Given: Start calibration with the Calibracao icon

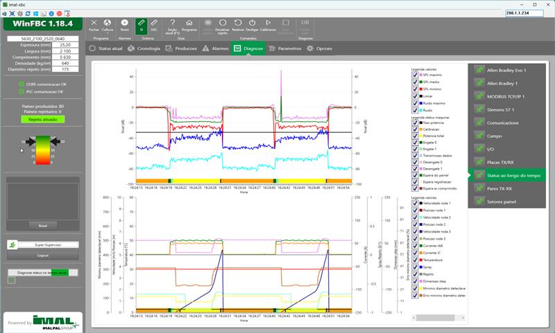Looking at the screenshot, I should click(x=268, y=24).
